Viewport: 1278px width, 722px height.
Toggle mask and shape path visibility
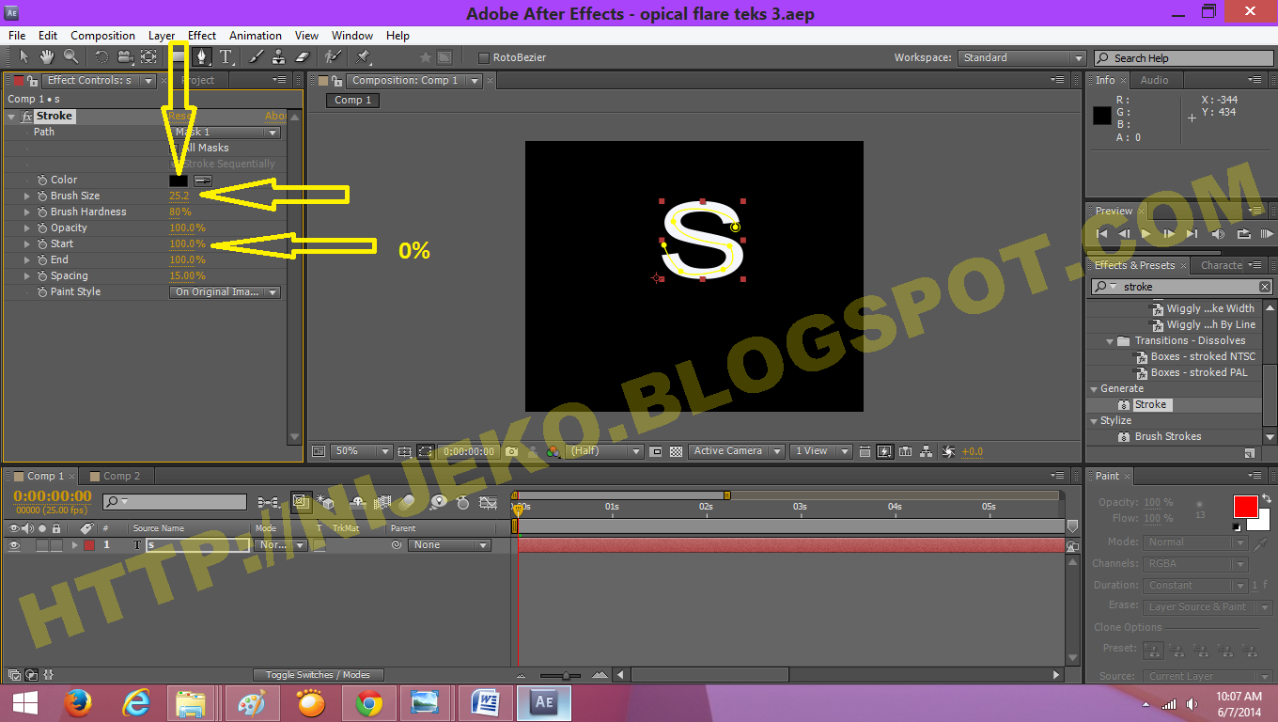tap(424, 451)
